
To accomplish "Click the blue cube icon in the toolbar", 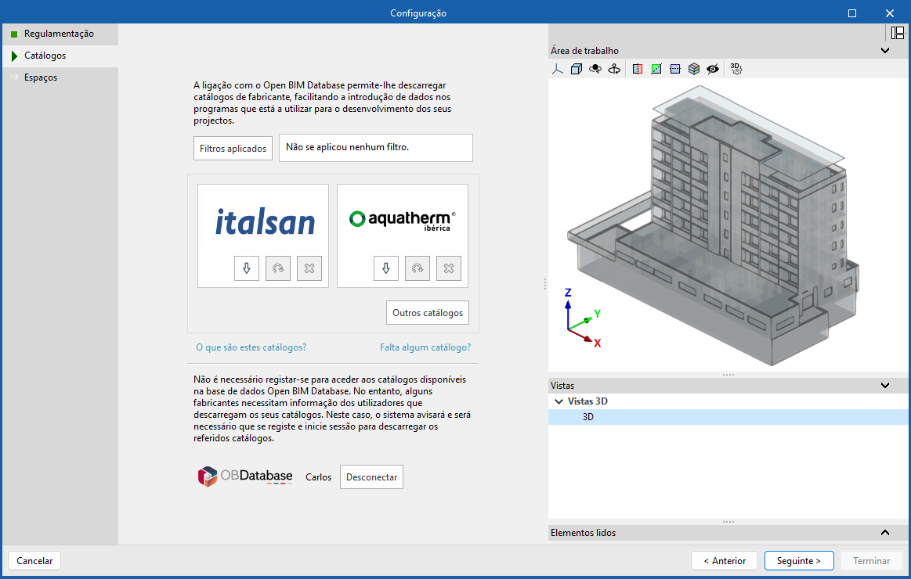I will [577, 69].
